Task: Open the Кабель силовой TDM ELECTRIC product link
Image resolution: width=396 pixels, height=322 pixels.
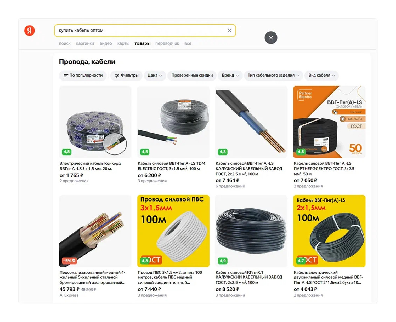Action: [x=171, y=166]
